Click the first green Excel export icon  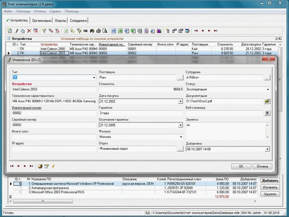pyautogui.click(x=120, y=31)
